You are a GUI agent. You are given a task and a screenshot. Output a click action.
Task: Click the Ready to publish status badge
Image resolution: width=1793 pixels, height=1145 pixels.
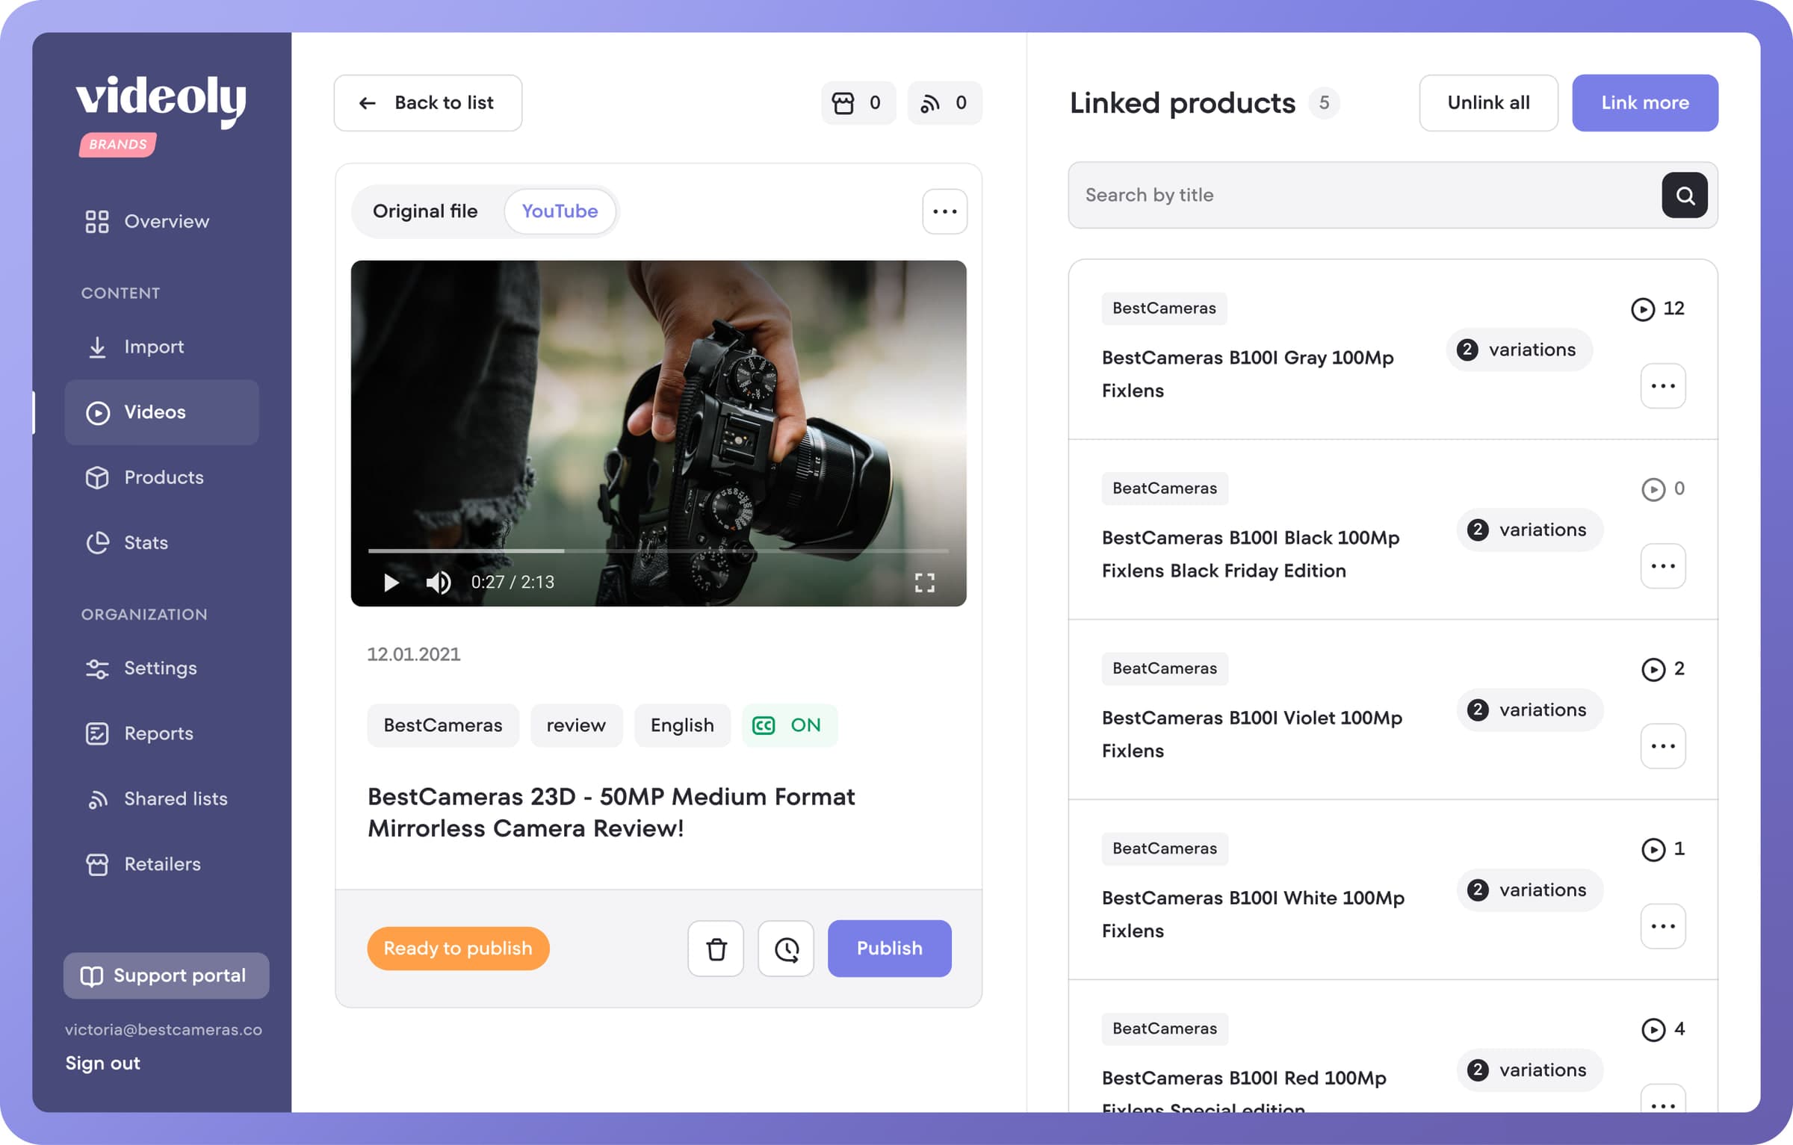click(458, 949)
